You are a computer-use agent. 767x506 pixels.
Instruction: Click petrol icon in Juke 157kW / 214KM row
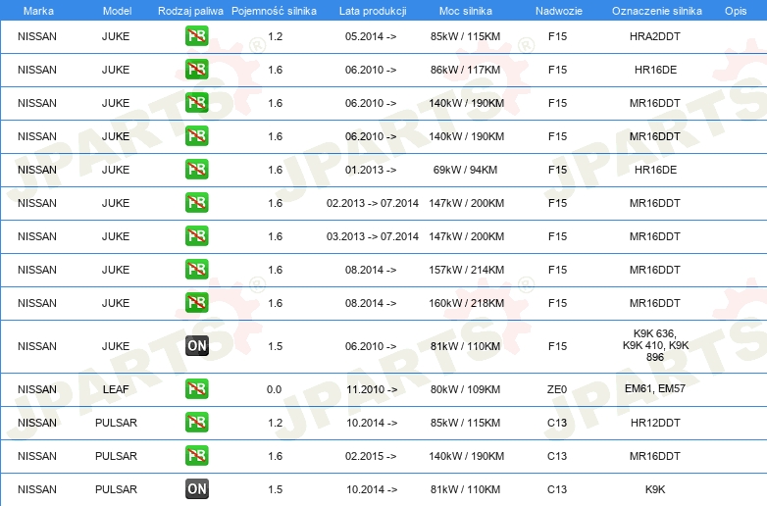click(x=196, y=270)
